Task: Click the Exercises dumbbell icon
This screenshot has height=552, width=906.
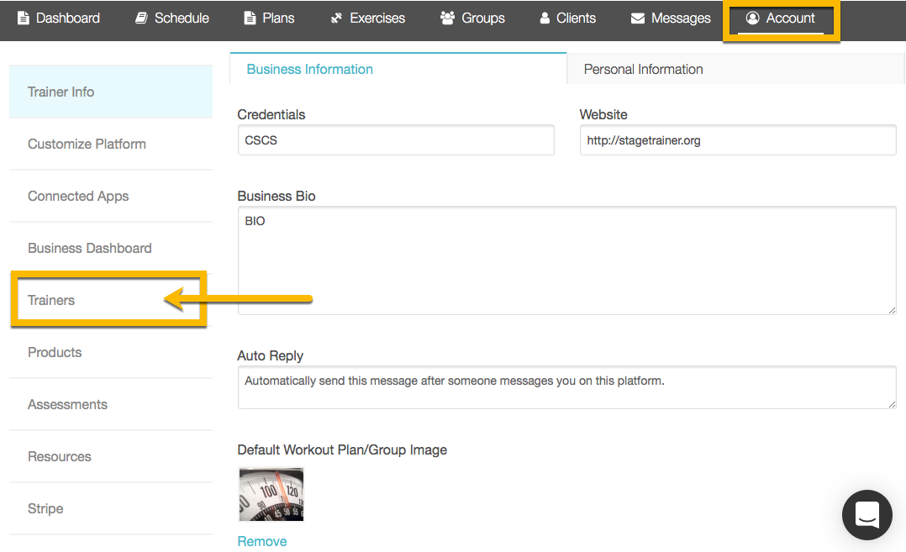Action: point(336,18)
